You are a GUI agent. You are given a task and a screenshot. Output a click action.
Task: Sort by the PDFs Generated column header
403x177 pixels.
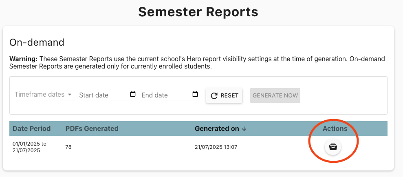[x=92, y=128]
